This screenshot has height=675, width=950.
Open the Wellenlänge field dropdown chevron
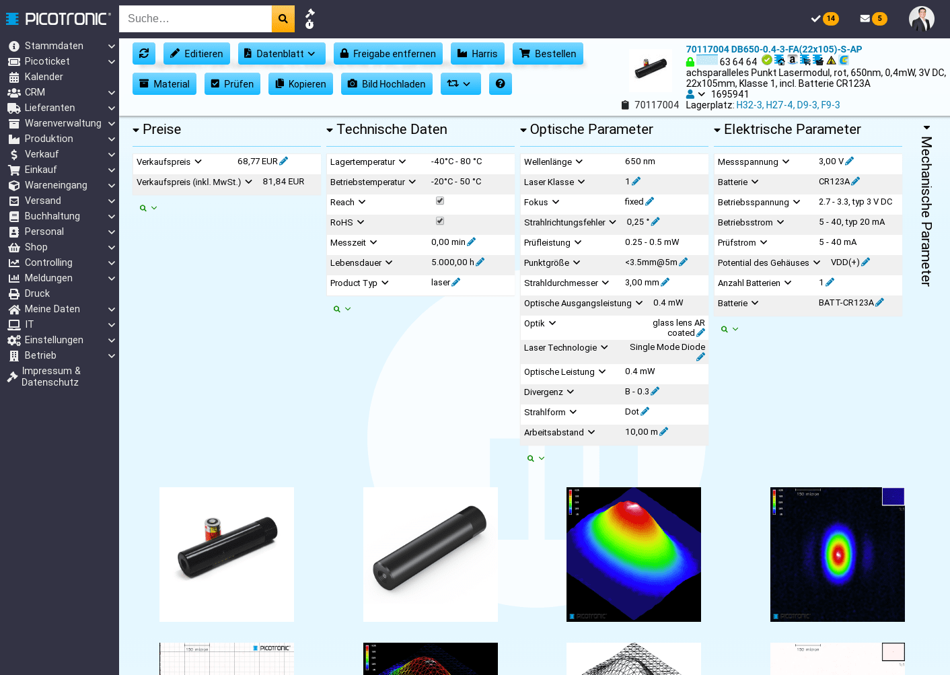tap(579, 162)
